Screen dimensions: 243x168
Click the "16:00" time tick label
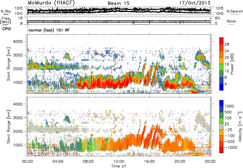pos(149,162)
